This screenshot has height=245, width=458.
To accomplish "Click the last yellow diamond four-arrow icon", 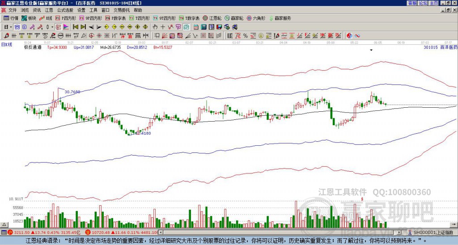I will click(145, 27).
